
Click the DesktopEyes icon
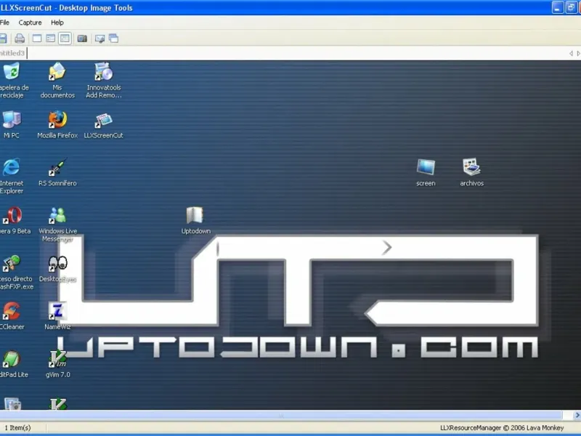pyautogui.click(x=58, y=263)
